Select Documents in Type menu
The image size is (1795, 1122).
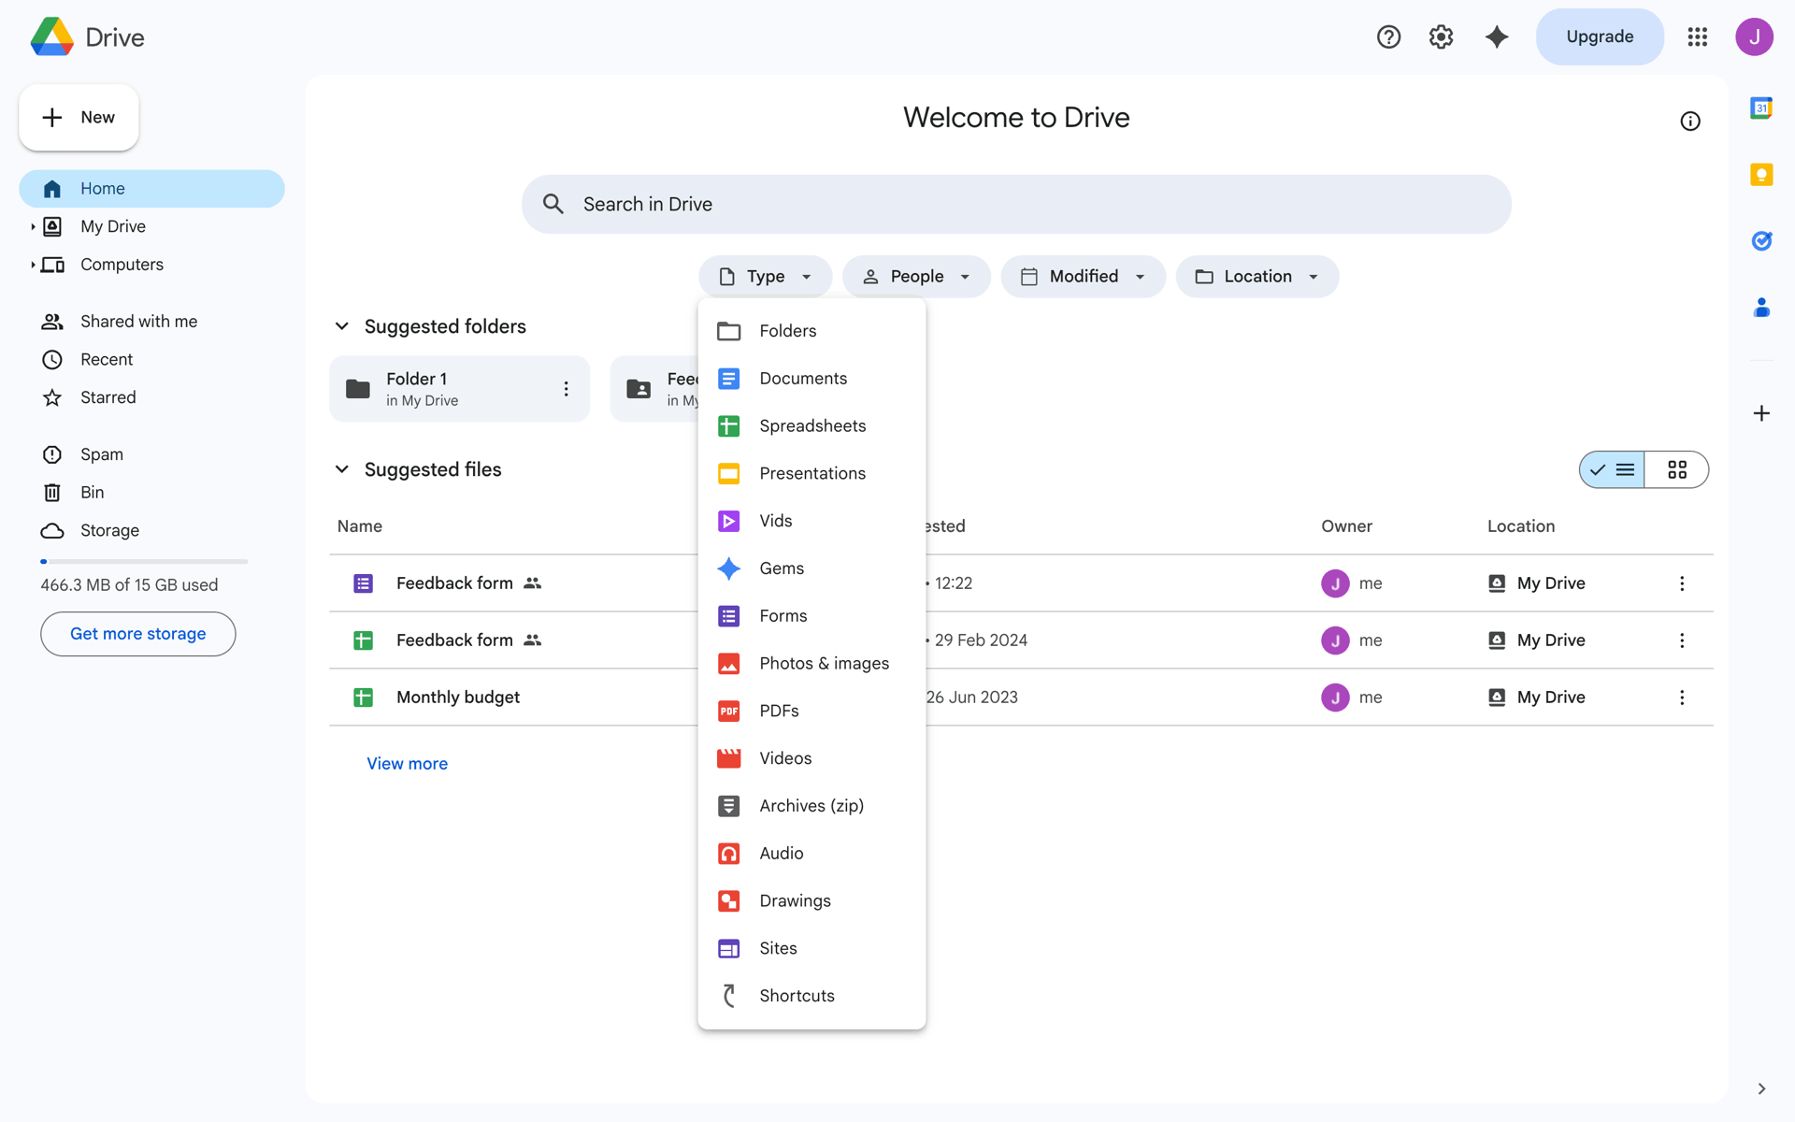[x=811, y=379]
